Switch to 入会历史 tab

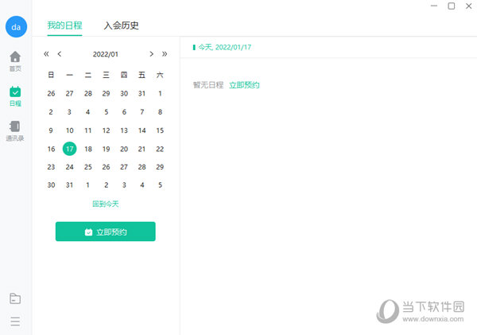[x=121, y=25]
